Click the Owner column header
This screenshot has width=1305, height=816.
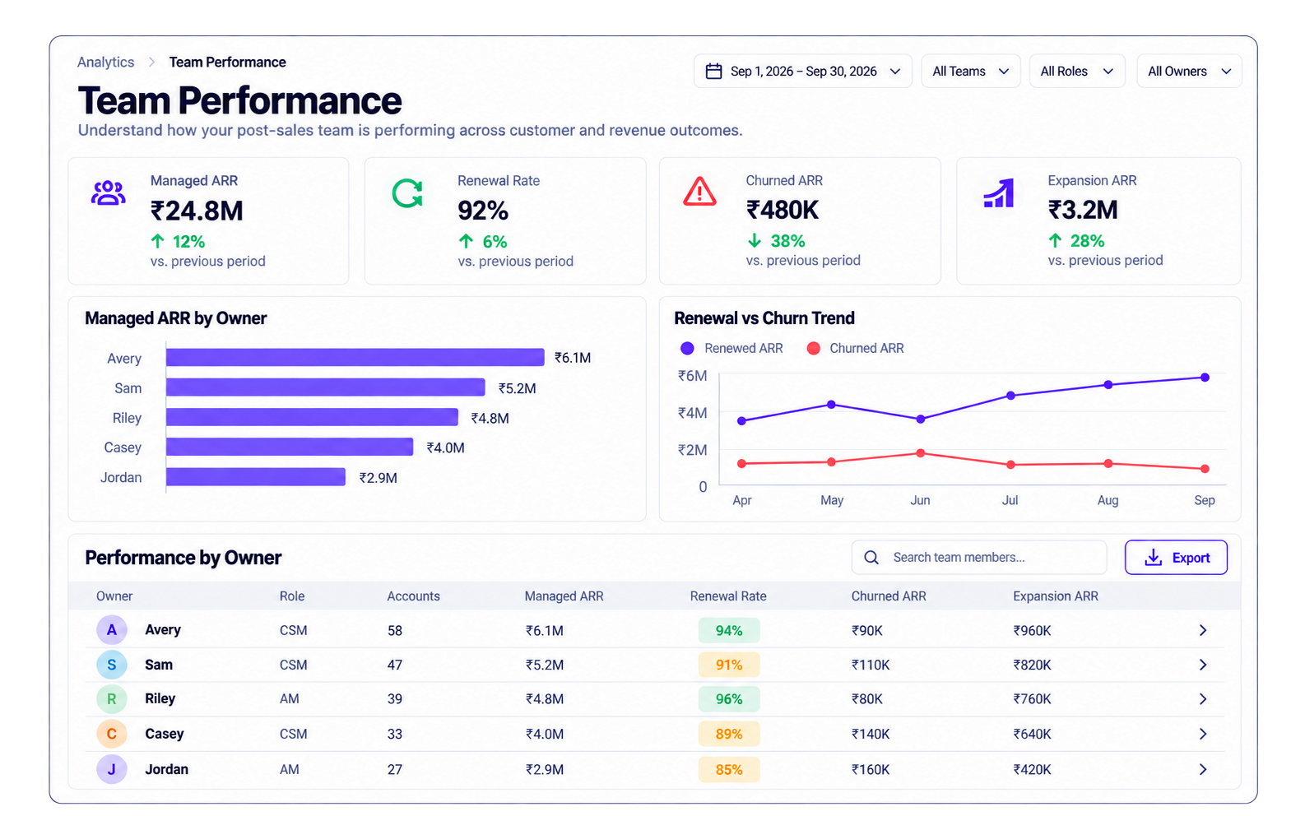(x=114, y=596)
